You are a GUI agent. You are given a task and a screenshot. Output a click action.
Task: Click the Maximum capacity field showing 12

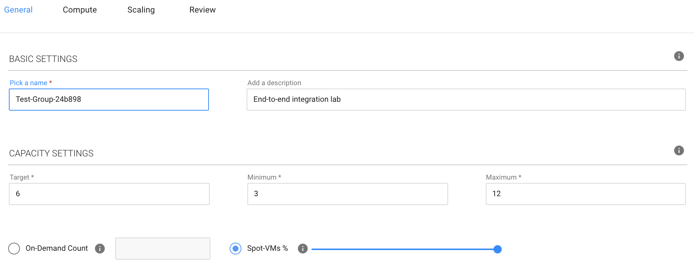585,194
